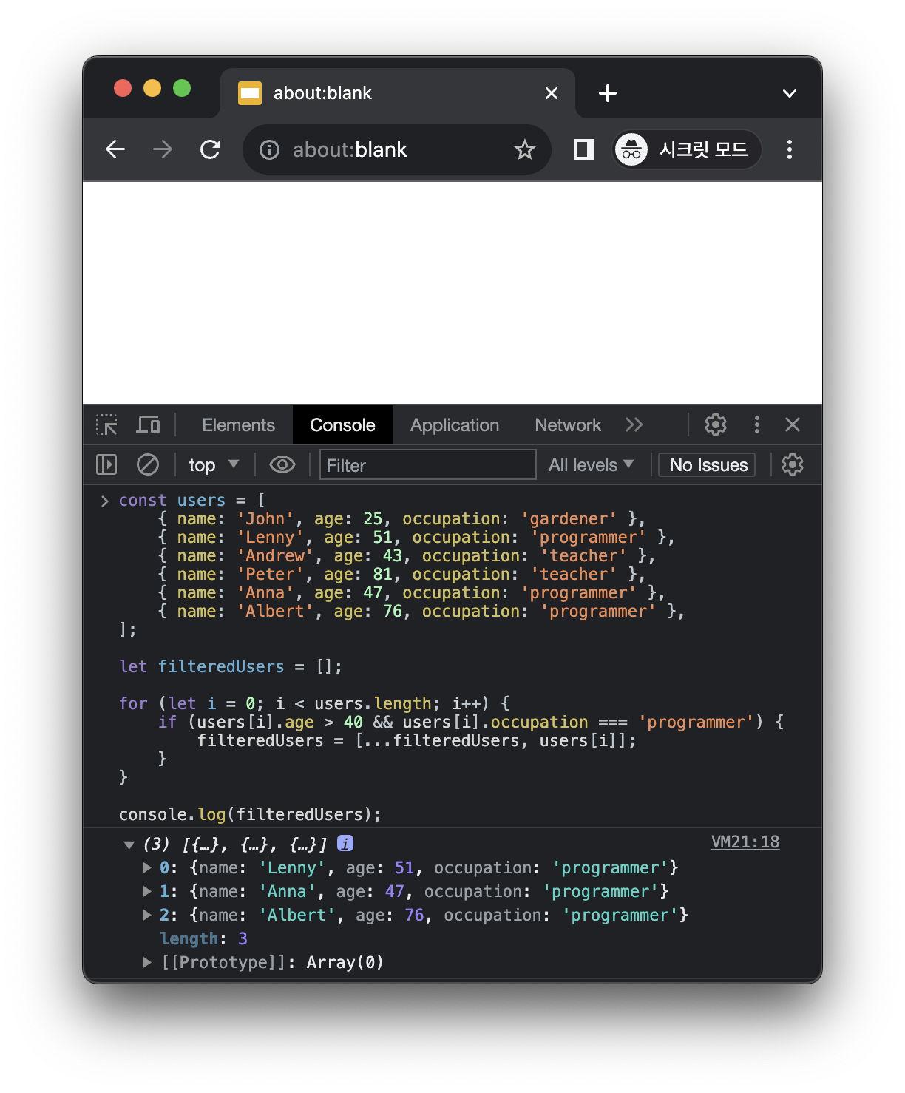Click the No Issues button
Image resolution: width=905 pixels, height=1093 pixels.
click(707, 464)
